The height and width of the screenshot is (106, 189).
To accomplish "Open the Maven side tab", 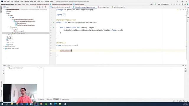I will pyautogui.click(x=188, y=20).
